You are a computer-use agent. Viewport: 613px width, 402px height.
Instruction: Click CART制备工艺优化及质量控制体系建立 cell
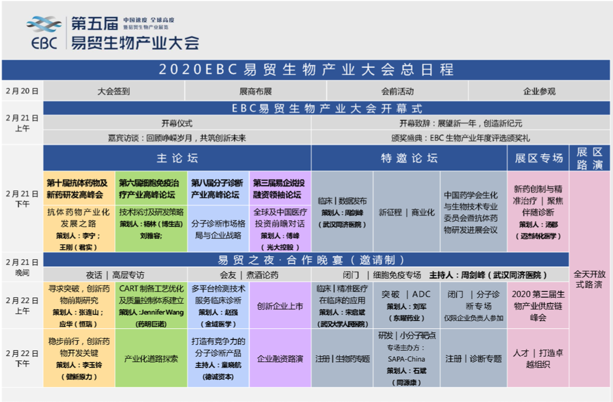click(x=151, y=305)
